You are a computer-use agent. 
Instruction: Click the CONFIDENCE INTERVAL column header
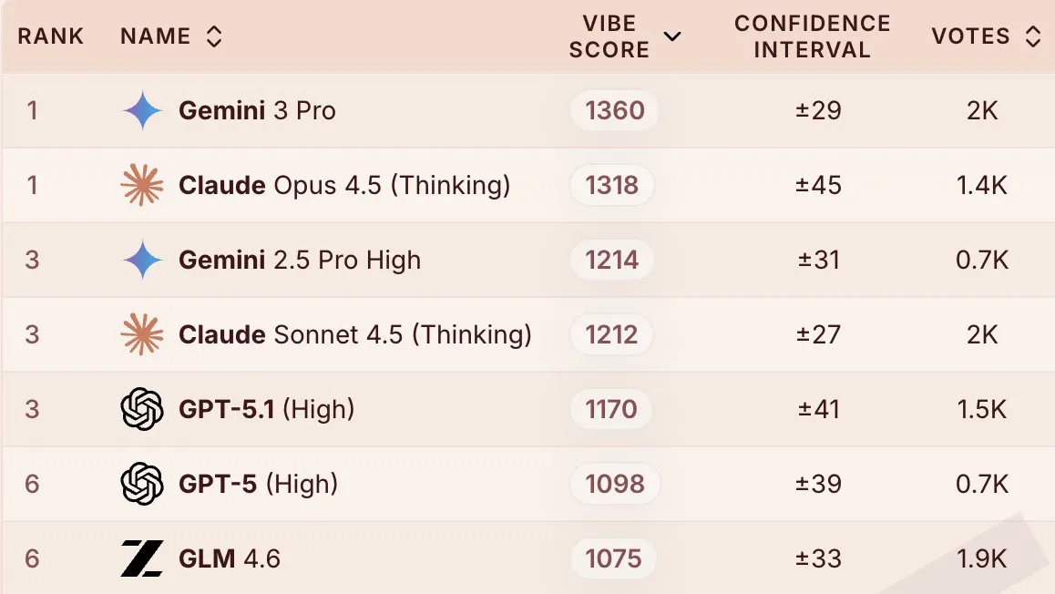tap(812, 36)
